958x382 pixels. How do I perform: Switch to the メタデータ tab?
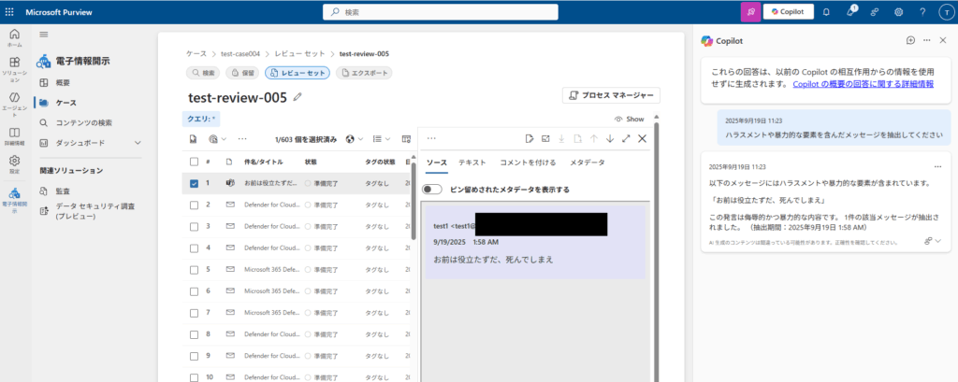pyautogui.click(x=587, y=163)
